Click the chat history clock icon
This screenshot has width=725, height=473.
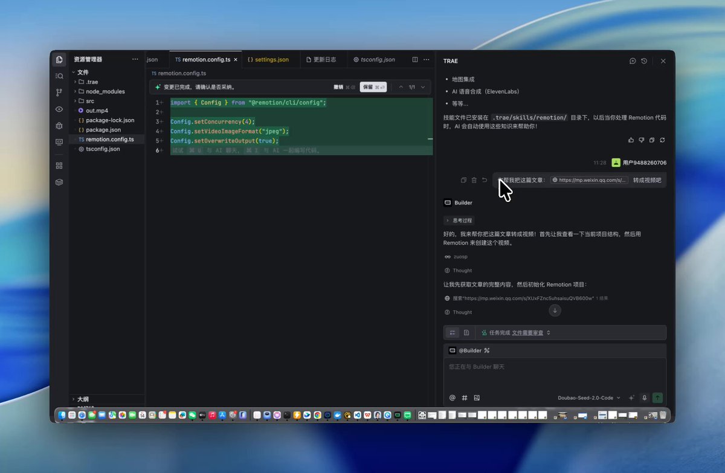coord(644,61)
